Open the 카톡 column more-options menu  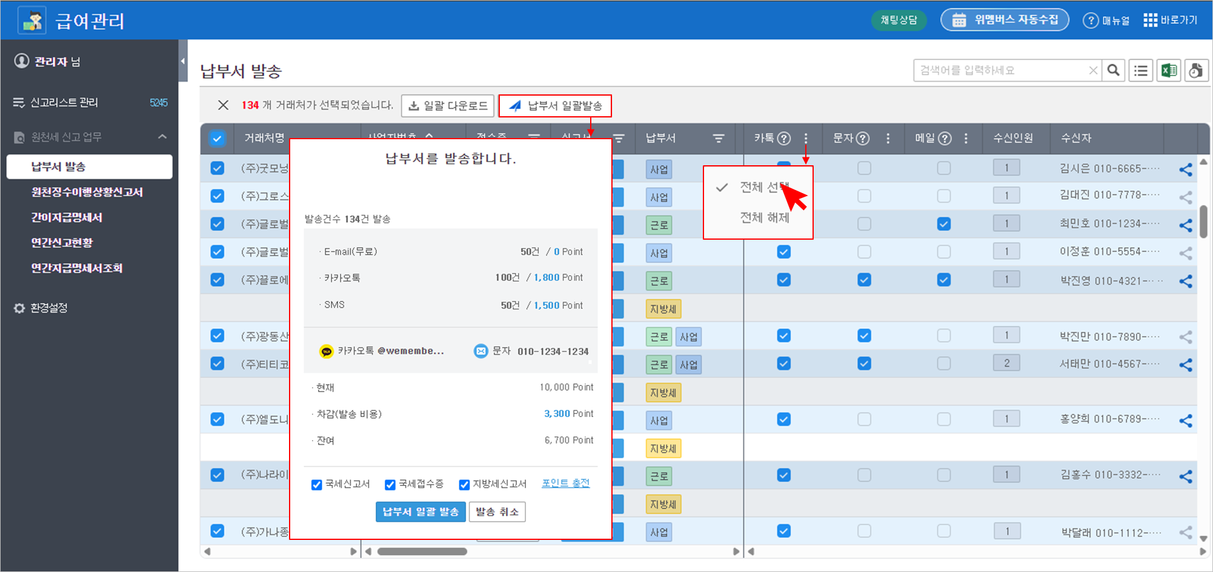[x=806, y=139]
